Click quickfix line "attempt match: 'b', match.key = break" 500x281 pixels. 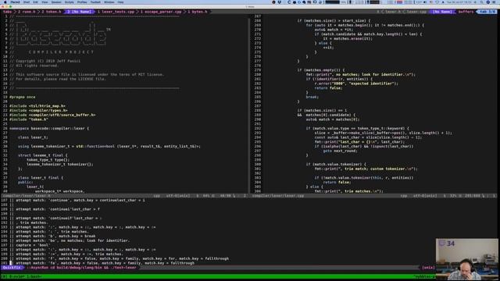point(55,236)
